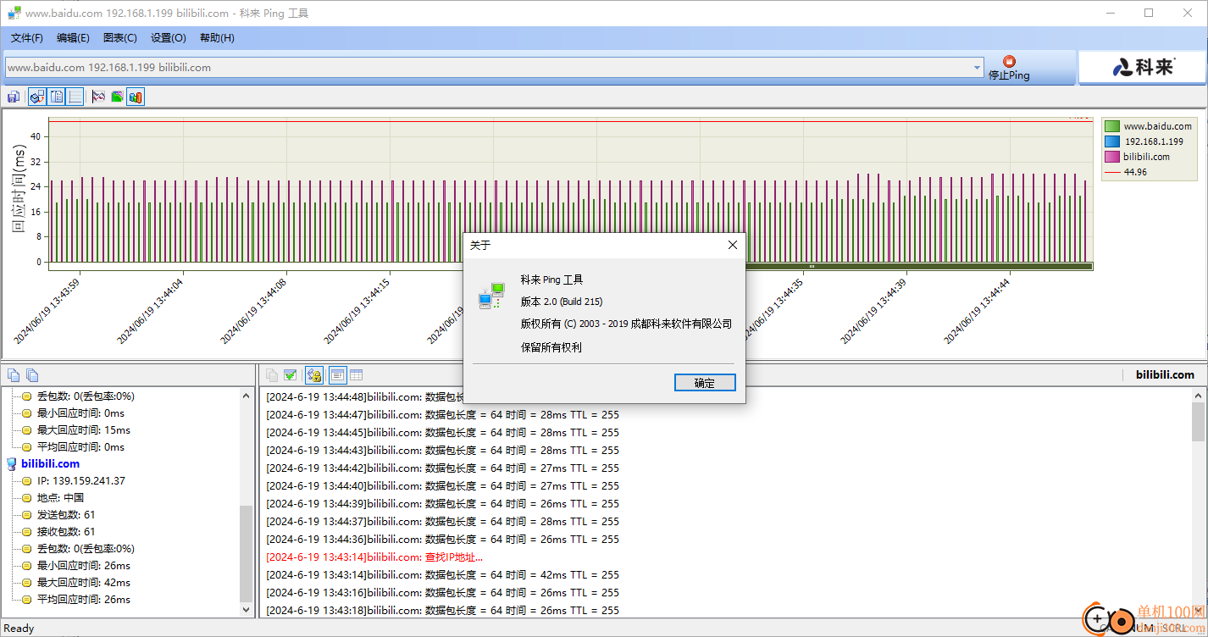Click the greyed copy icon above log
The width and height of the screenshot is (1208, 637).
click(x=272, y=374)
